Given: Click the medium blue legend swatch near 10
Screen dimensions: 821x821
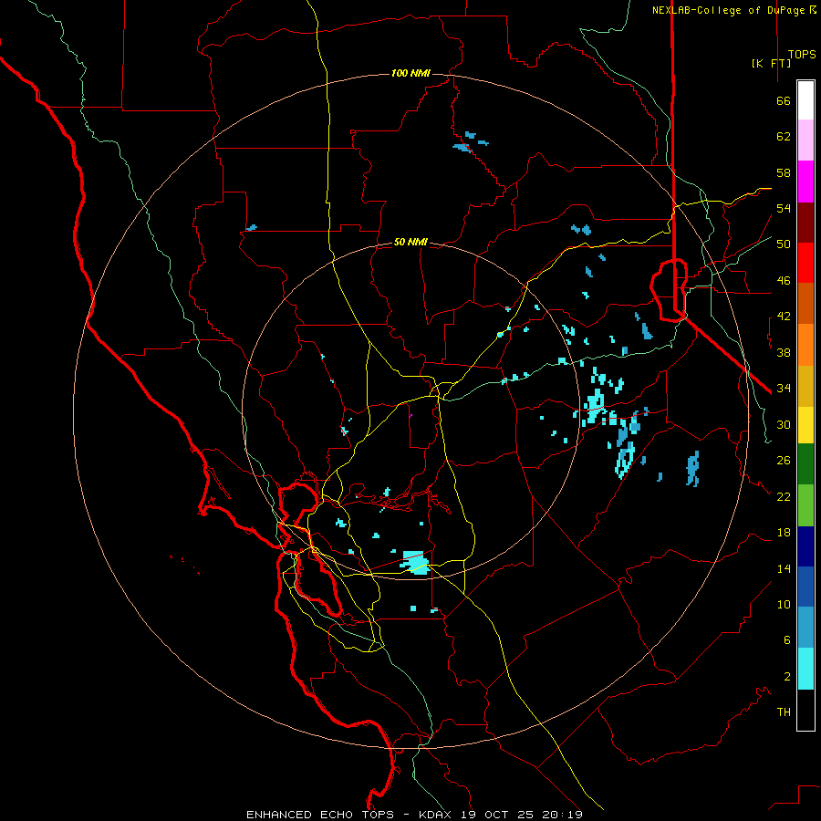Looking at the screenshot, I should (805, 587).
